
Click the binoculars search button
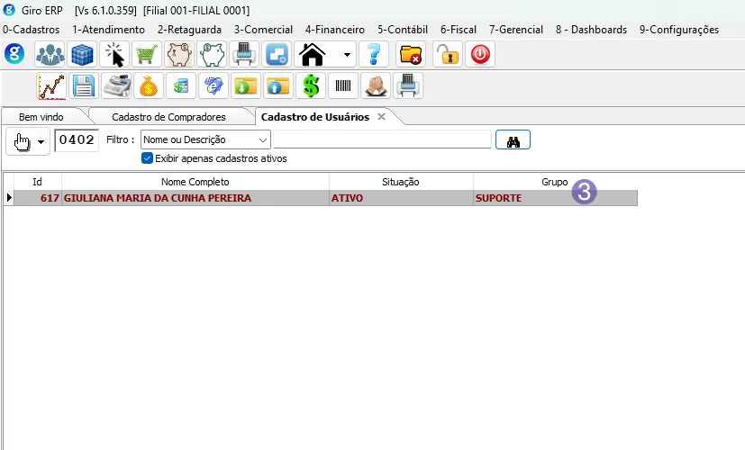pyautogui.click(x=513, y=140)
